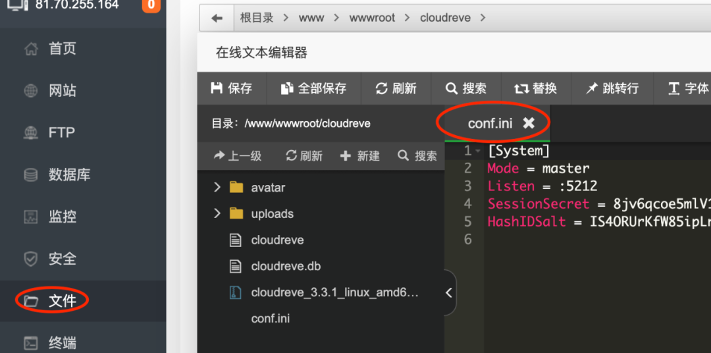The width and height of the screenshot is (711, 353).
Task: Collapse the file tree side panel
Action: (x=449, y=292)
